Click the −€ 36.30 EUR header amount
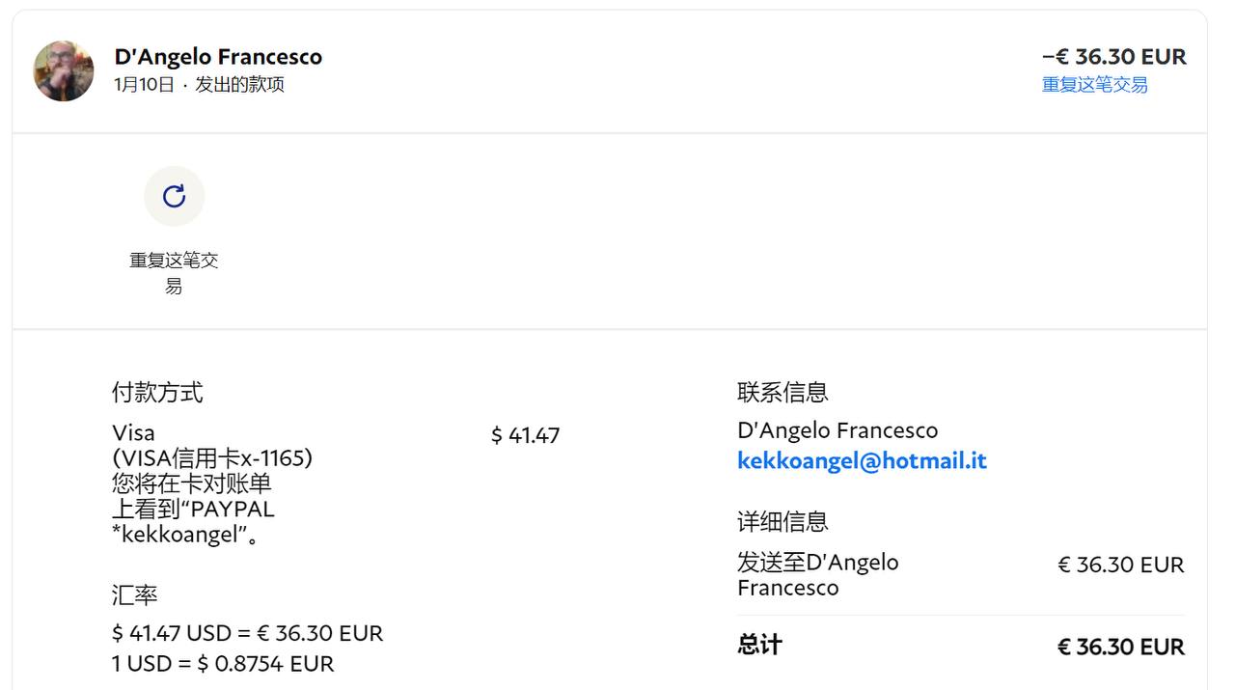Screen dimensions: 1235x690 pyautogui.click(x=1113, y=57)
